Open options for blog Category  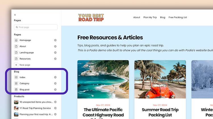[x=55, y=83]
